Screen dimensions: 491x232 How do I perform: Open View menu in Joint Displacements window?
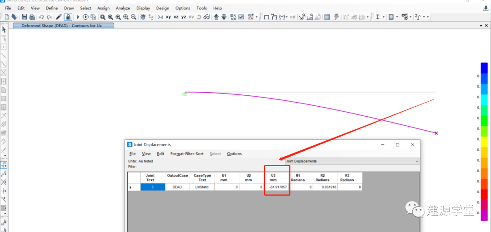146,154
